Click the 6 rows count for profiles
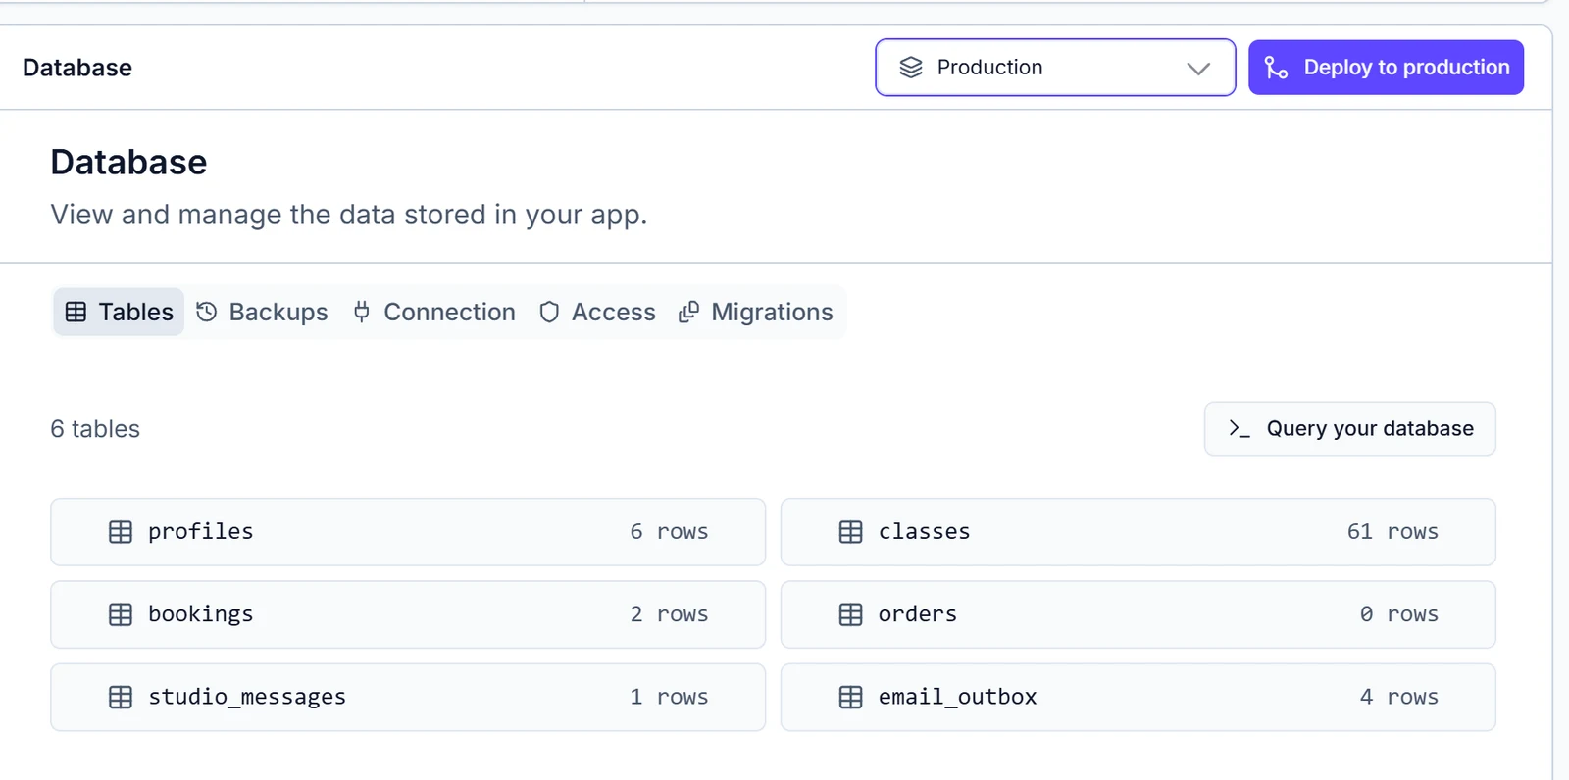The width and height of the screenshot is (1569, 780). pyautogui.click(x=669, y=532)
